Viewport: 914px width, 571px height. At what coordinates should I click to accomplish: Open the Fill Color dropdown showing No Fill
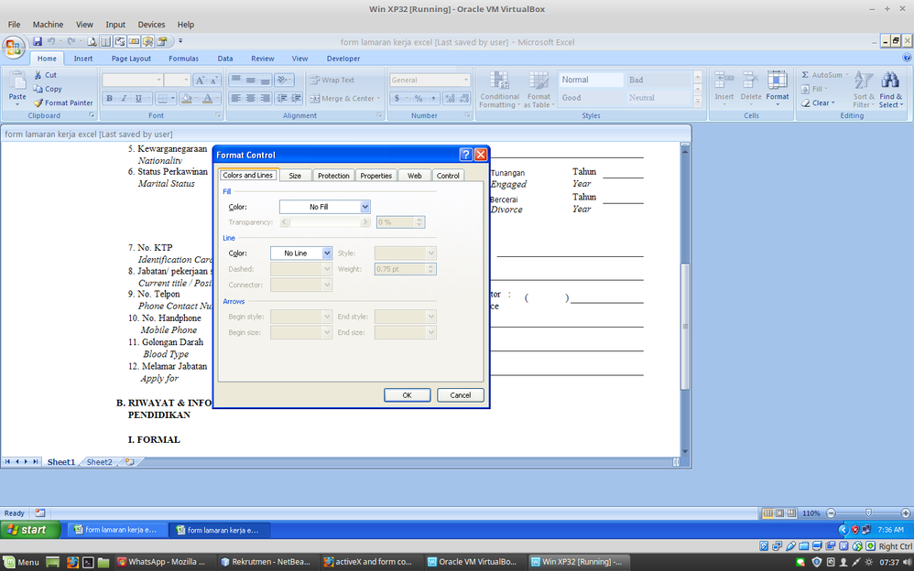pyautogui.click(x=365, y=207)
